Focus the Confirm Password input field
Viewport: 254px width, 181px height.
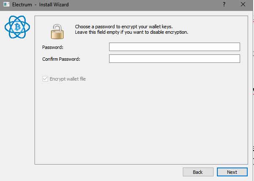click(174, 59)
